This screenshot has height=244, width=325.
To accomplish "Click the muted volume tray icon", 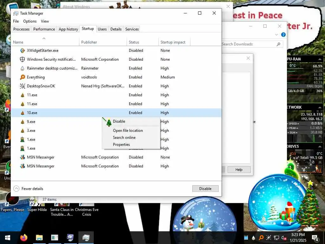I will (284, 238).
